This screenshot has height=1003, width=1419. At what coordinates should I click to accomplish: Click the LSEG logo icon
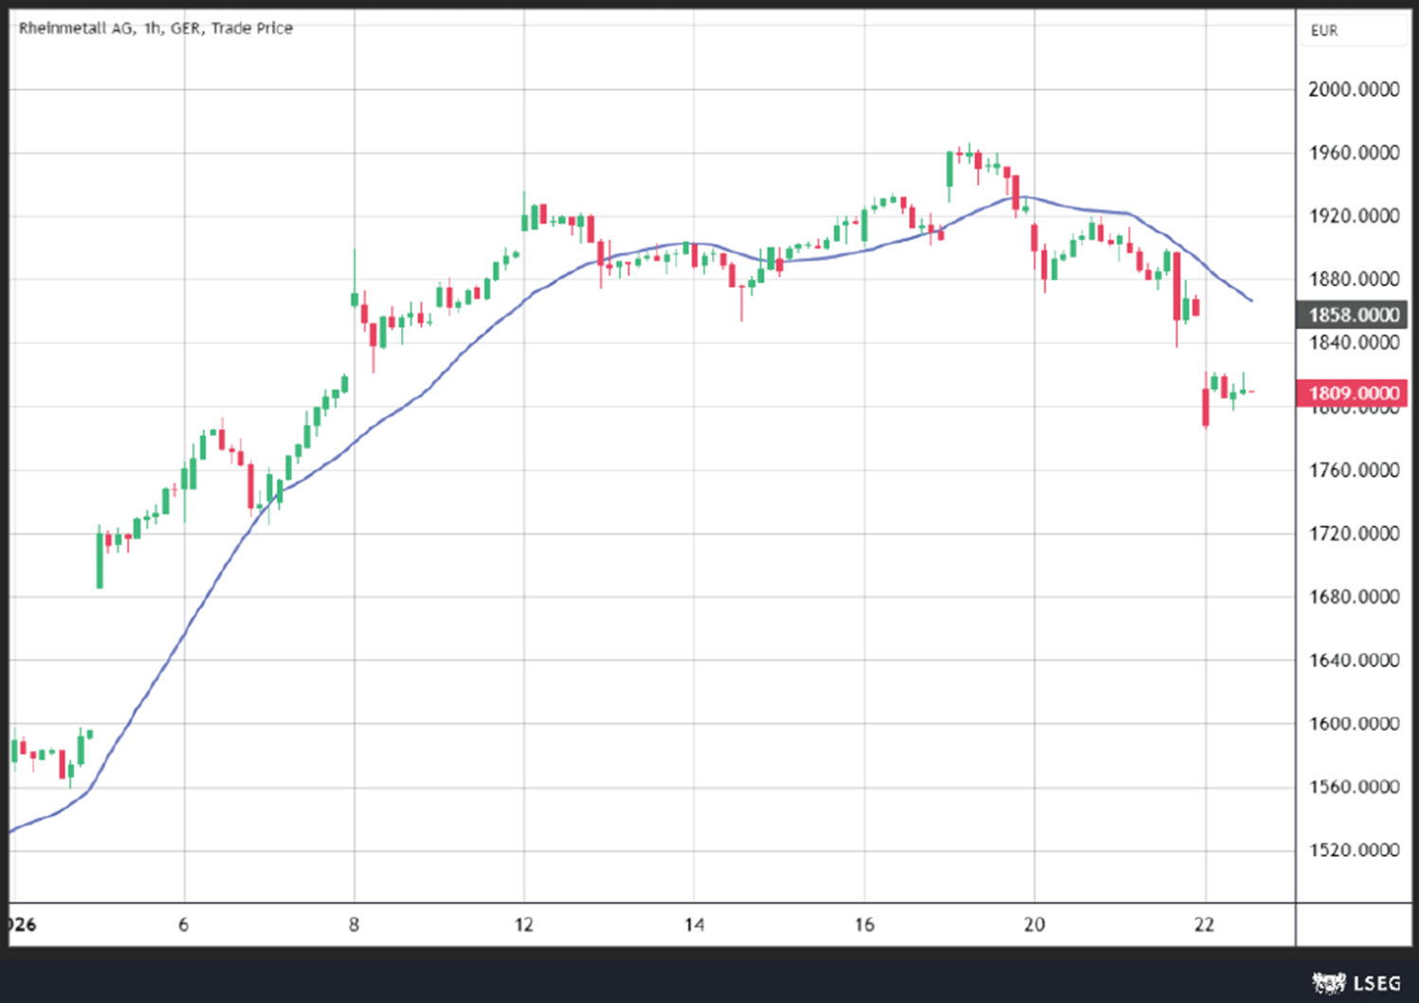click(1329, 983)
